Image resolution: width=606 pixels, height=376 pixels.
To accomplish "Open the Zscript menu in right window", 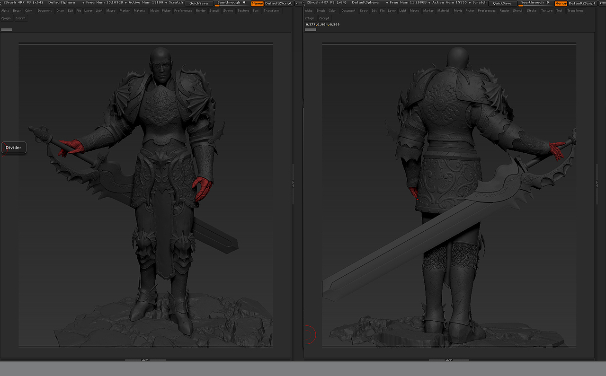I will (324, 18).
